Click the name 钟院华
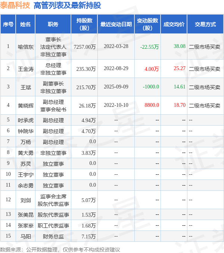 tap(26, 131)
